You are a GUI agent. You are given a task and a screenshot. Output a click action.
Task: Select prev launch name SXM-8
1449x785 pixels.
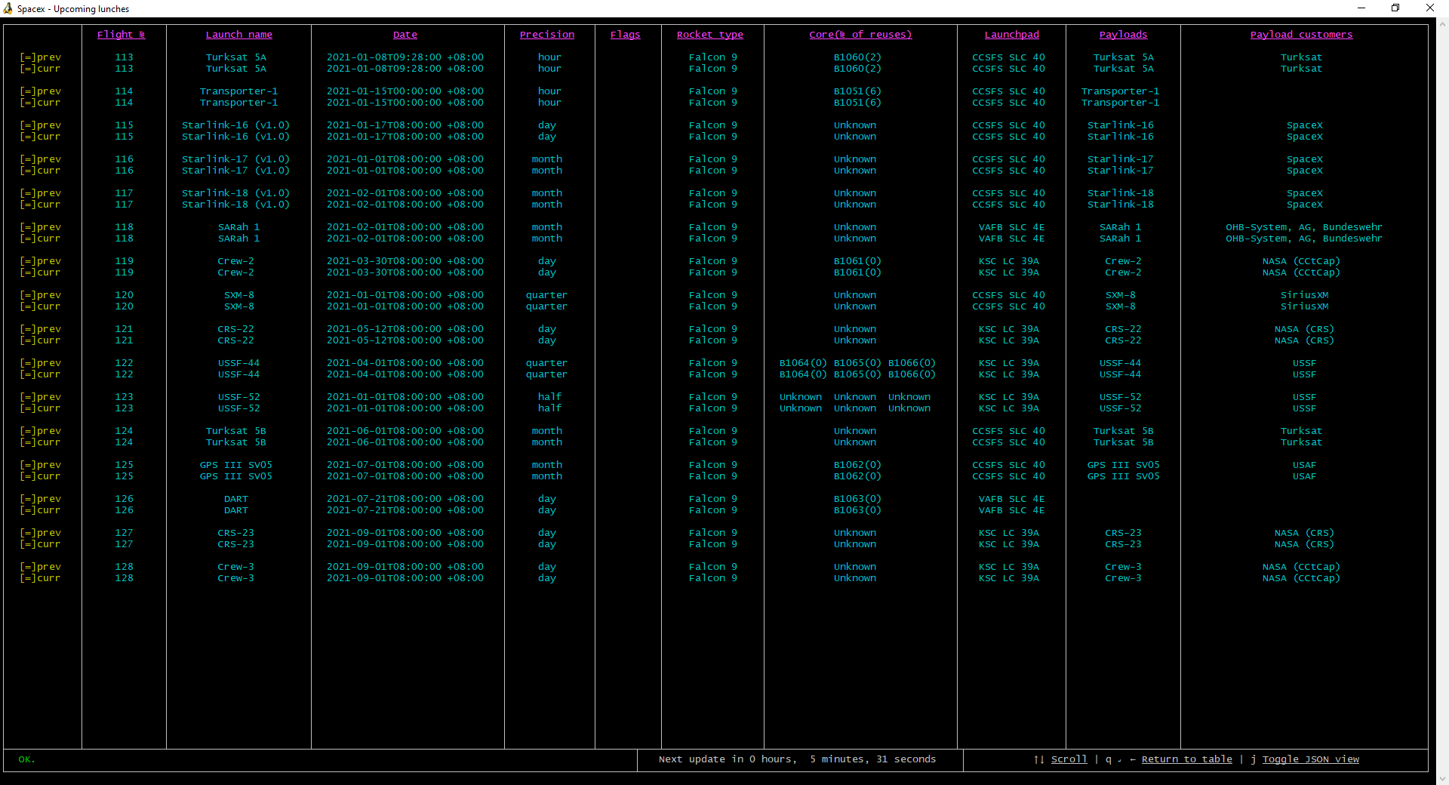point(239,295)
